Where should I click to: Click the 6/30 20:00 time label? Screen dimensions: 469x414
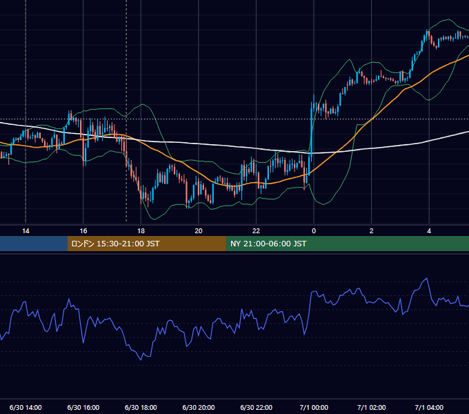tap(199, 407)
